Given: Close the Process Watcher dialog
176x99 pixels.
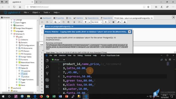Looking at the screenshot, I should pyautogui.click(x=130, y=32).
